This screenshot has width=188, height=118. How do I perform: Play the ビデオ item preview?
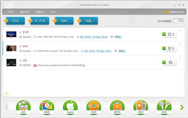(x=164, y=34)
